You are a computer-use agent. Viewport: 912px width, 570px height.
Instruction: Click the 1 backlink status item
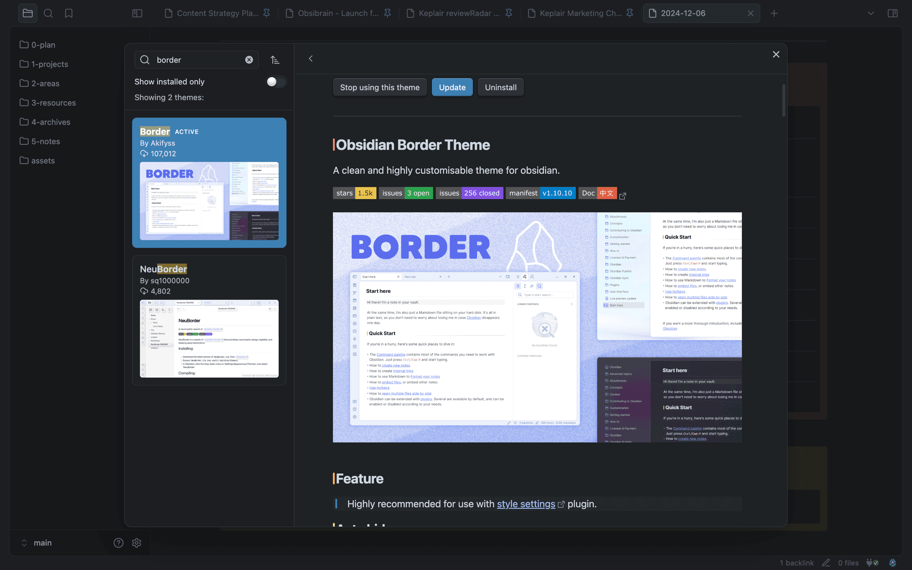796,563
